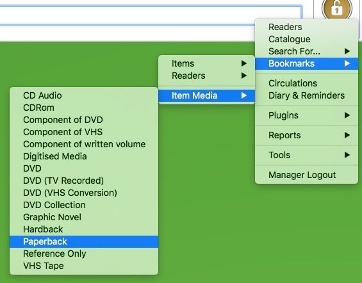Expand the Items bookmark submenu
The width and height of the screenshot is (362, 283).
coord(206,63)
